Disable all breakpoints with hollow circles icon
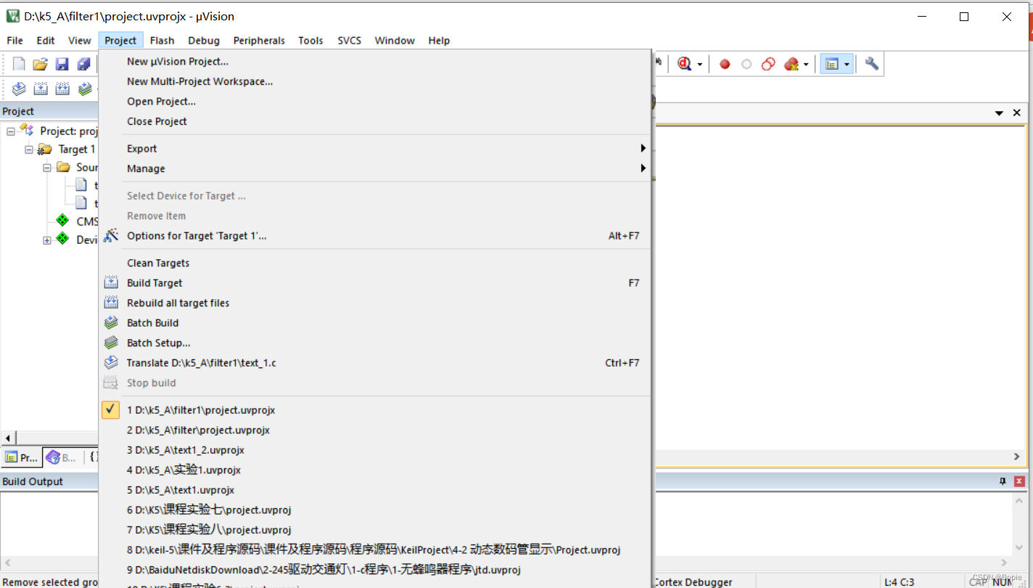This screenshot has height=588, width=1033. coord(768,64)
